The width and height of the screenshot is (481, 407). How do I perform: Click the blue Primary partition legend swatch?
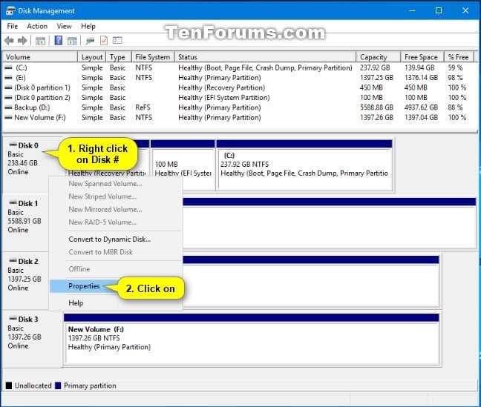[58, 386]
